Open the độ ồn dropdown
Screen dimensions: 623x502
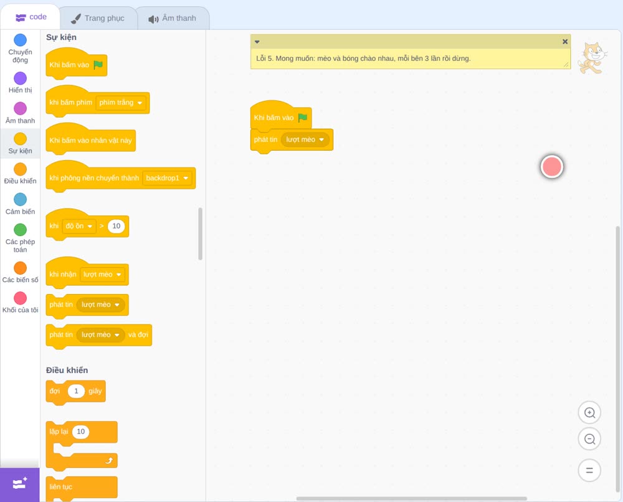coord(79,226)
